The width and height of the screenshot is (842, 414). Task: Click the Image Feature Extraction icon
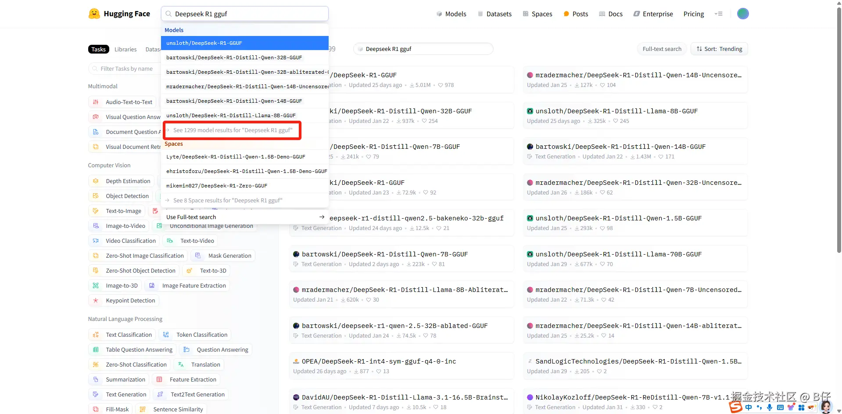pos(152,285)
